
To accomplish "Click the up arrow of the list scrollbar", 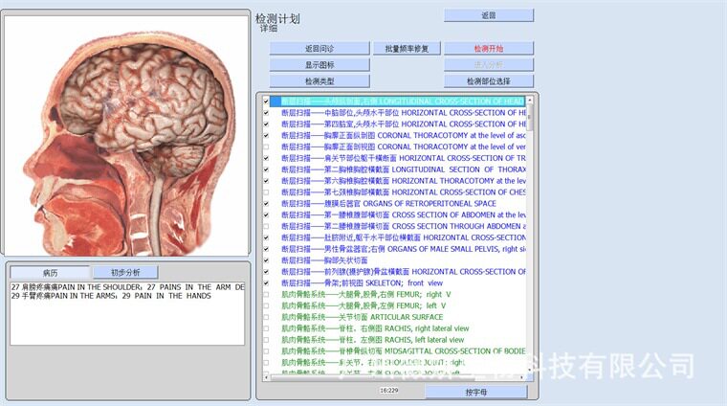I will click(x=530, y=100).
